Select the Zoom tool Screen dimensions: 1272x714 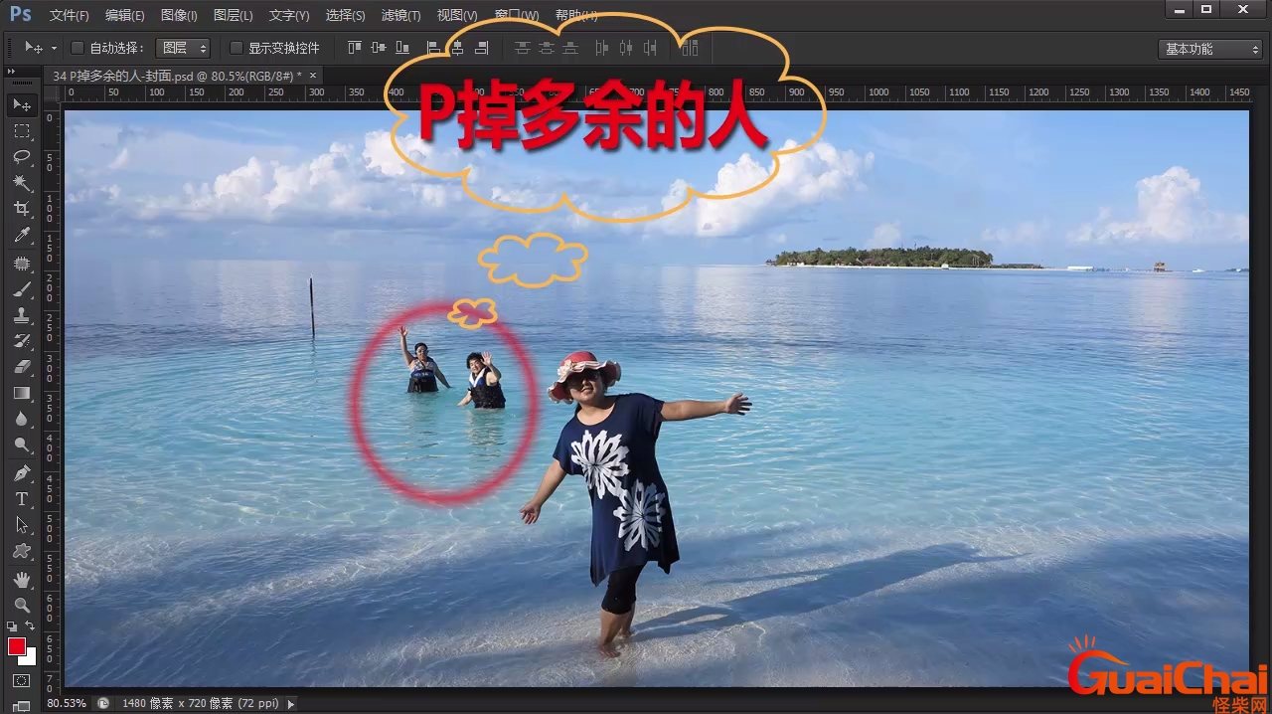(22, 605)
